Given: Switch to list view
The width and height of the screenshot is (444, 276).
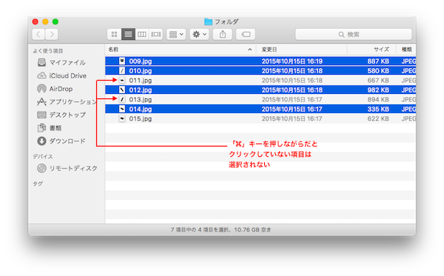Looking at the screenshot, I should 128,35.
